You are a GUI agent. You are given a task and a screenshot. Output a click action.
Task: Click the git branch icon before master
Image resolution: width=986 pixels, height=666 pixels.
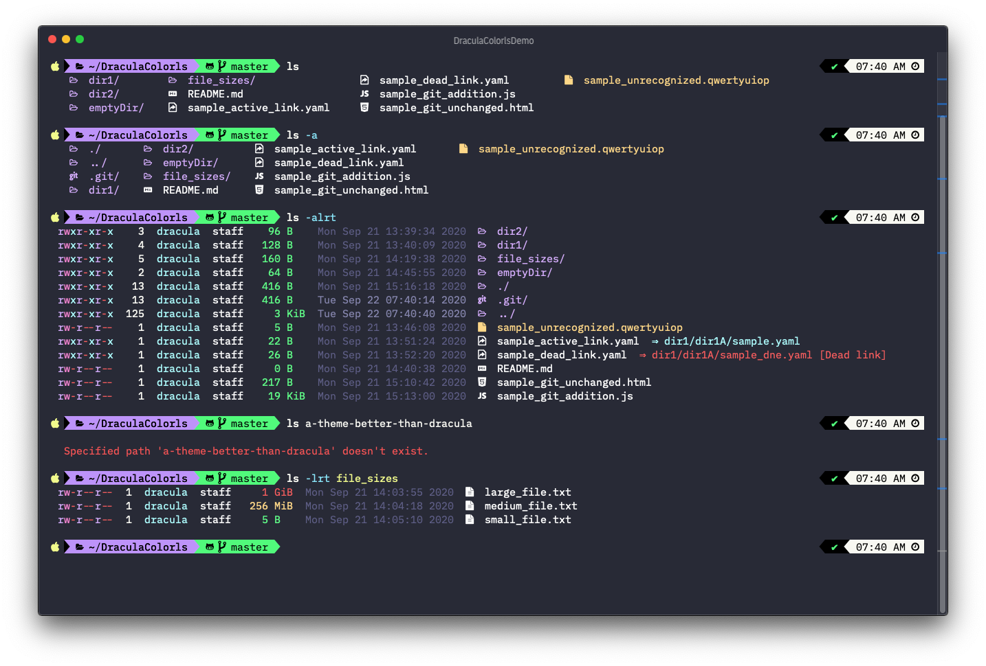click(x=221, y=66)
